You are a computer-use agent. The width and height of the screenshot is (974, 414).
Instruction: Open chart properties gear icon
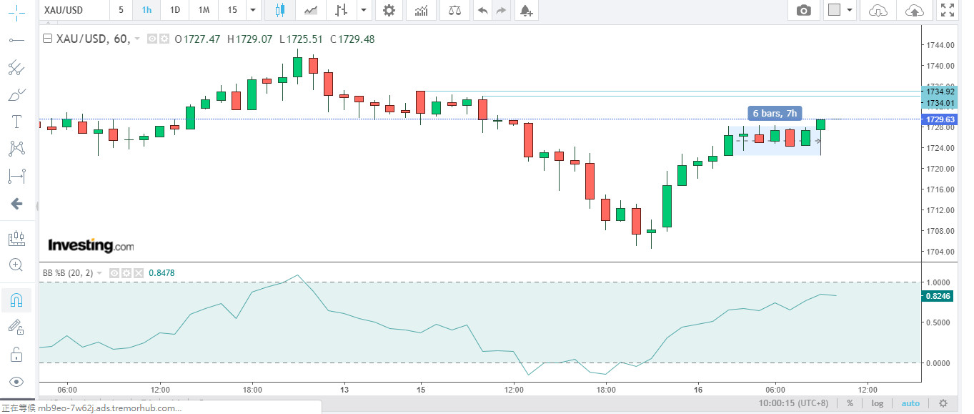[388, 10]
